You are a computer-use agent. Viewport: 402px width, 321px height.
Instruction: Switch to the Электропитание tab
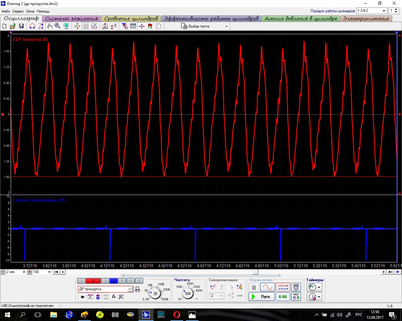pos(366,18)
